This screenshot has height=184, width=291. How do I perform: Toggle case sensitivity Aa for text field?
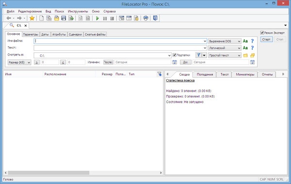[x=245, y=48]
